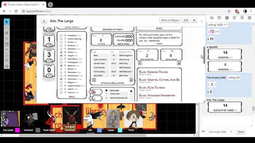Select the arrow Select tool in toolbar
Viewport: 255px width, 143px height.
point(7,22)
